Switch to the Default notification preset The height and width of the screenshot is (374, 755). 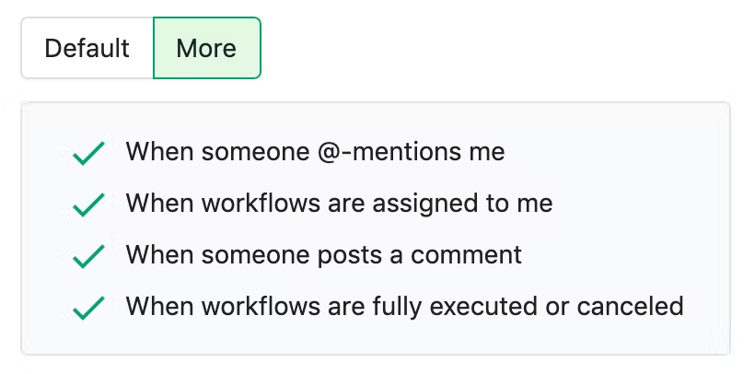[x=87, y=48]
